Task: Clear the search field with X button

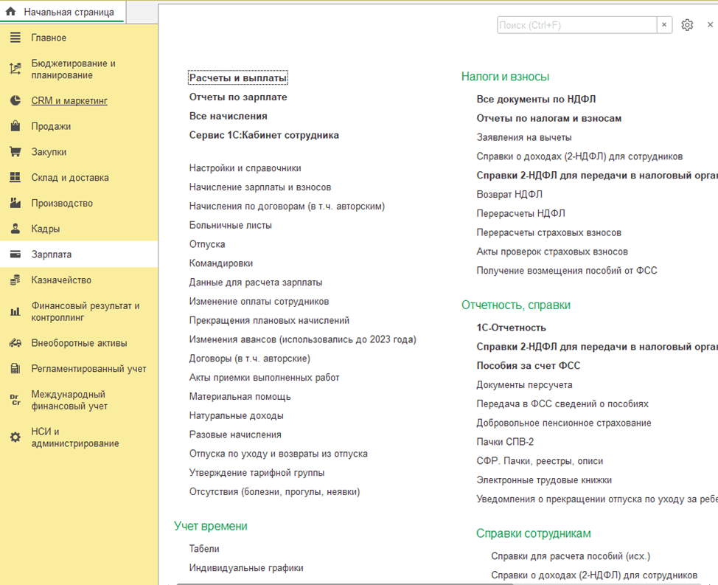Action: [x=664, y=25]
